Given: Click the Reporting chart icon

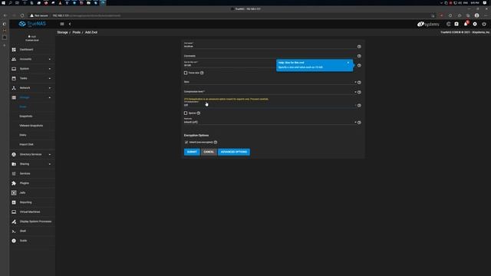Looking at the screenshot, I should [14, 202].
